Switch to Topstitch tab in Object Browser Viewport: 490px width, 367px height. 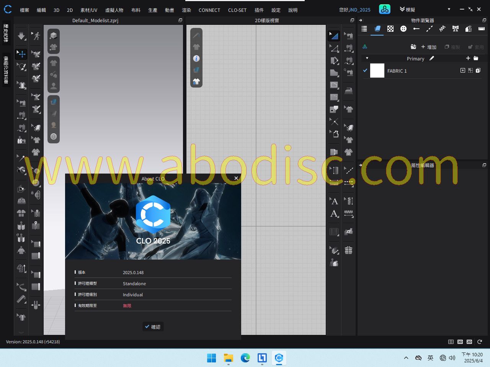(430, 29)
